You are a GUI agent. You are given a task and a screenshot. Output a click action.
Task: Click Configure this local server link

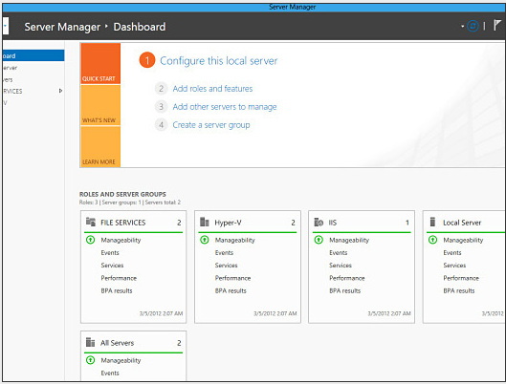tap(218, 61)
